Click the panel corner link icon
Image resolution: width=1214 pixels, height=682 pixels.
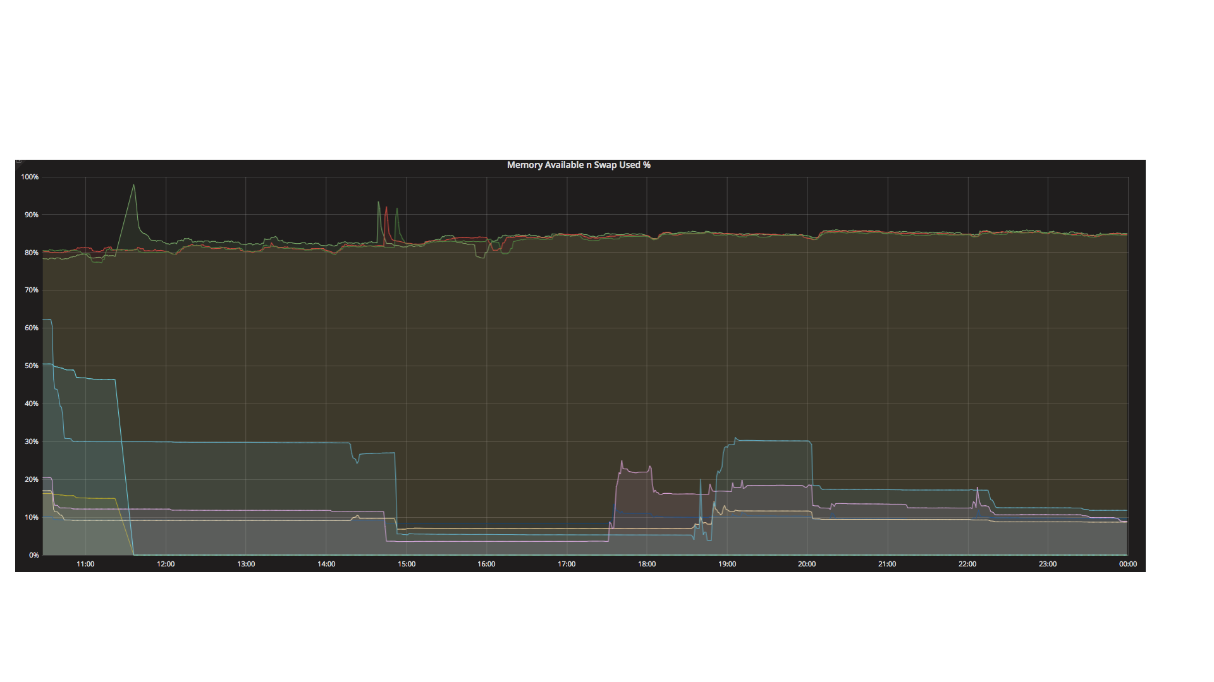pos(18,162)
